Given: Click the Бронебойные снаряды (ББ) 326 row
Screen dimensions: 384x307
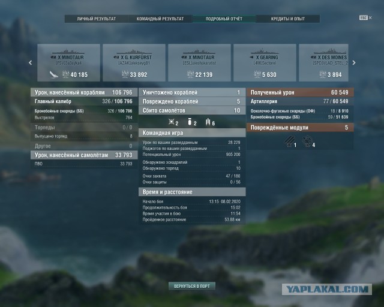Looking at the screenshot, I should coord(84,111).
